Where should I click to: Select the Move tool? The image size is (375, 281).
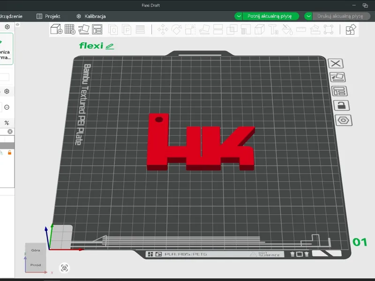coord(163,30)
